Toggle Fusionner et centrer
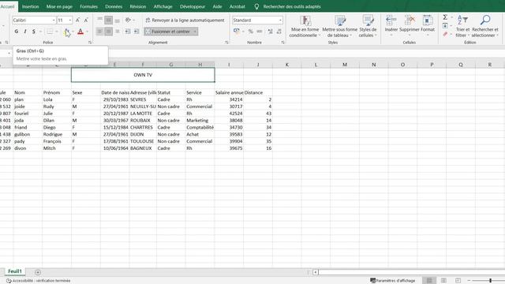This screenshot has width=505, height=284. pos(168,32)
